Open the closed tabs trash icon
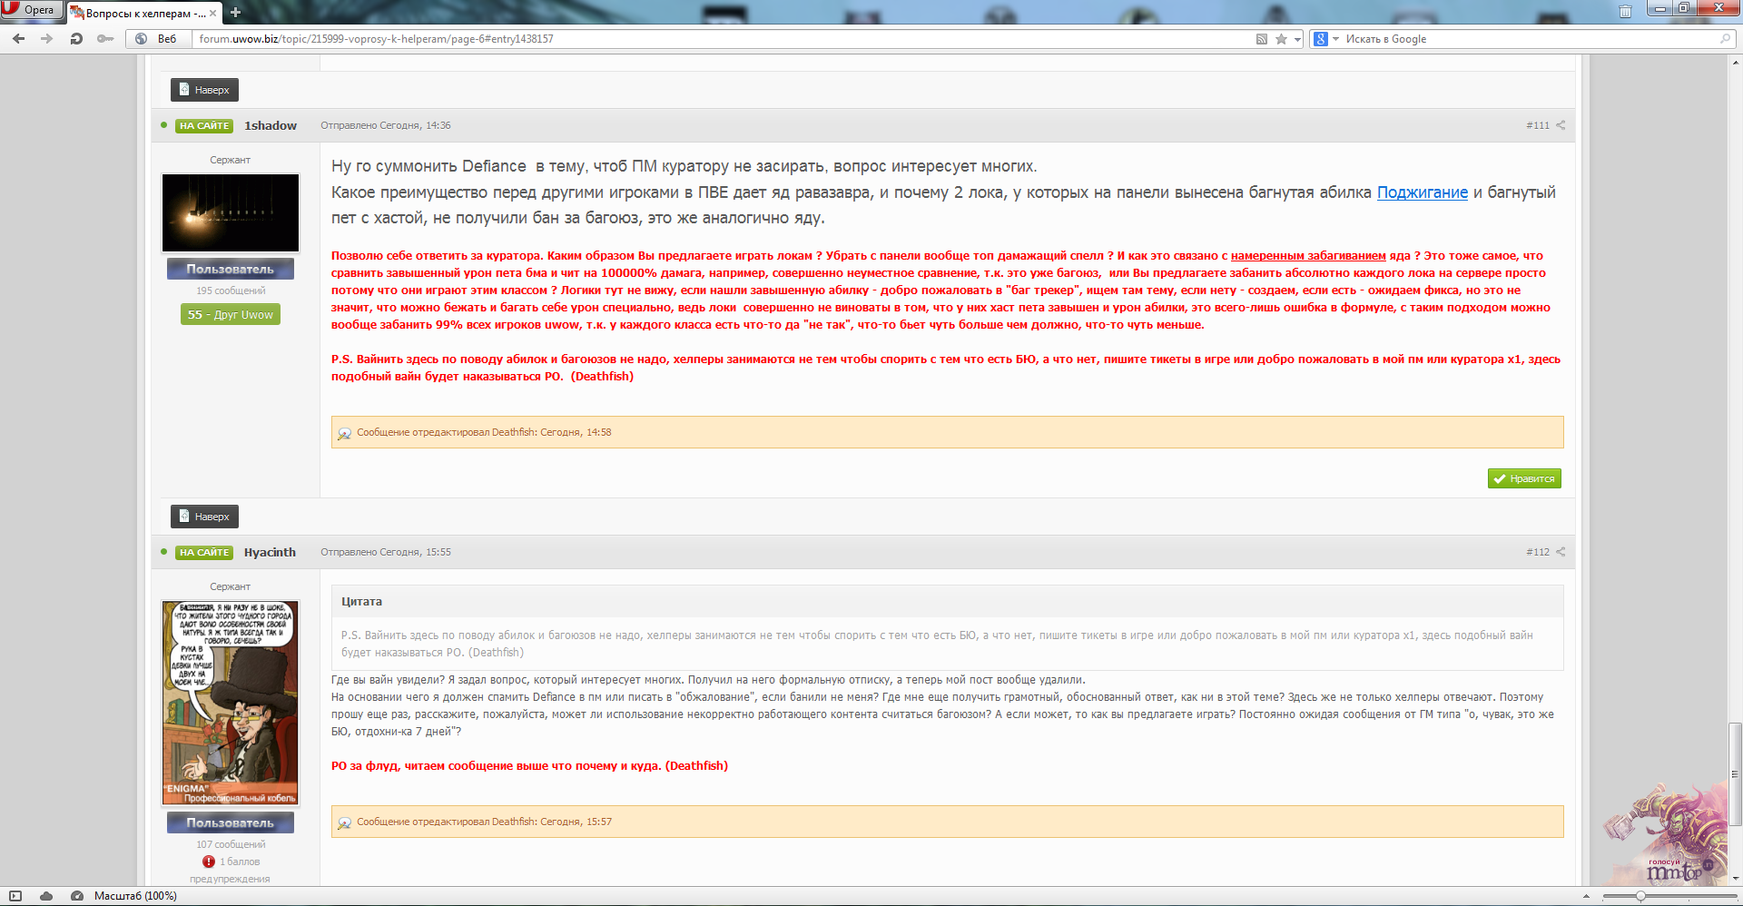Image resolution: width=1743 pixels, height=906 pixels. (1625, 11)
